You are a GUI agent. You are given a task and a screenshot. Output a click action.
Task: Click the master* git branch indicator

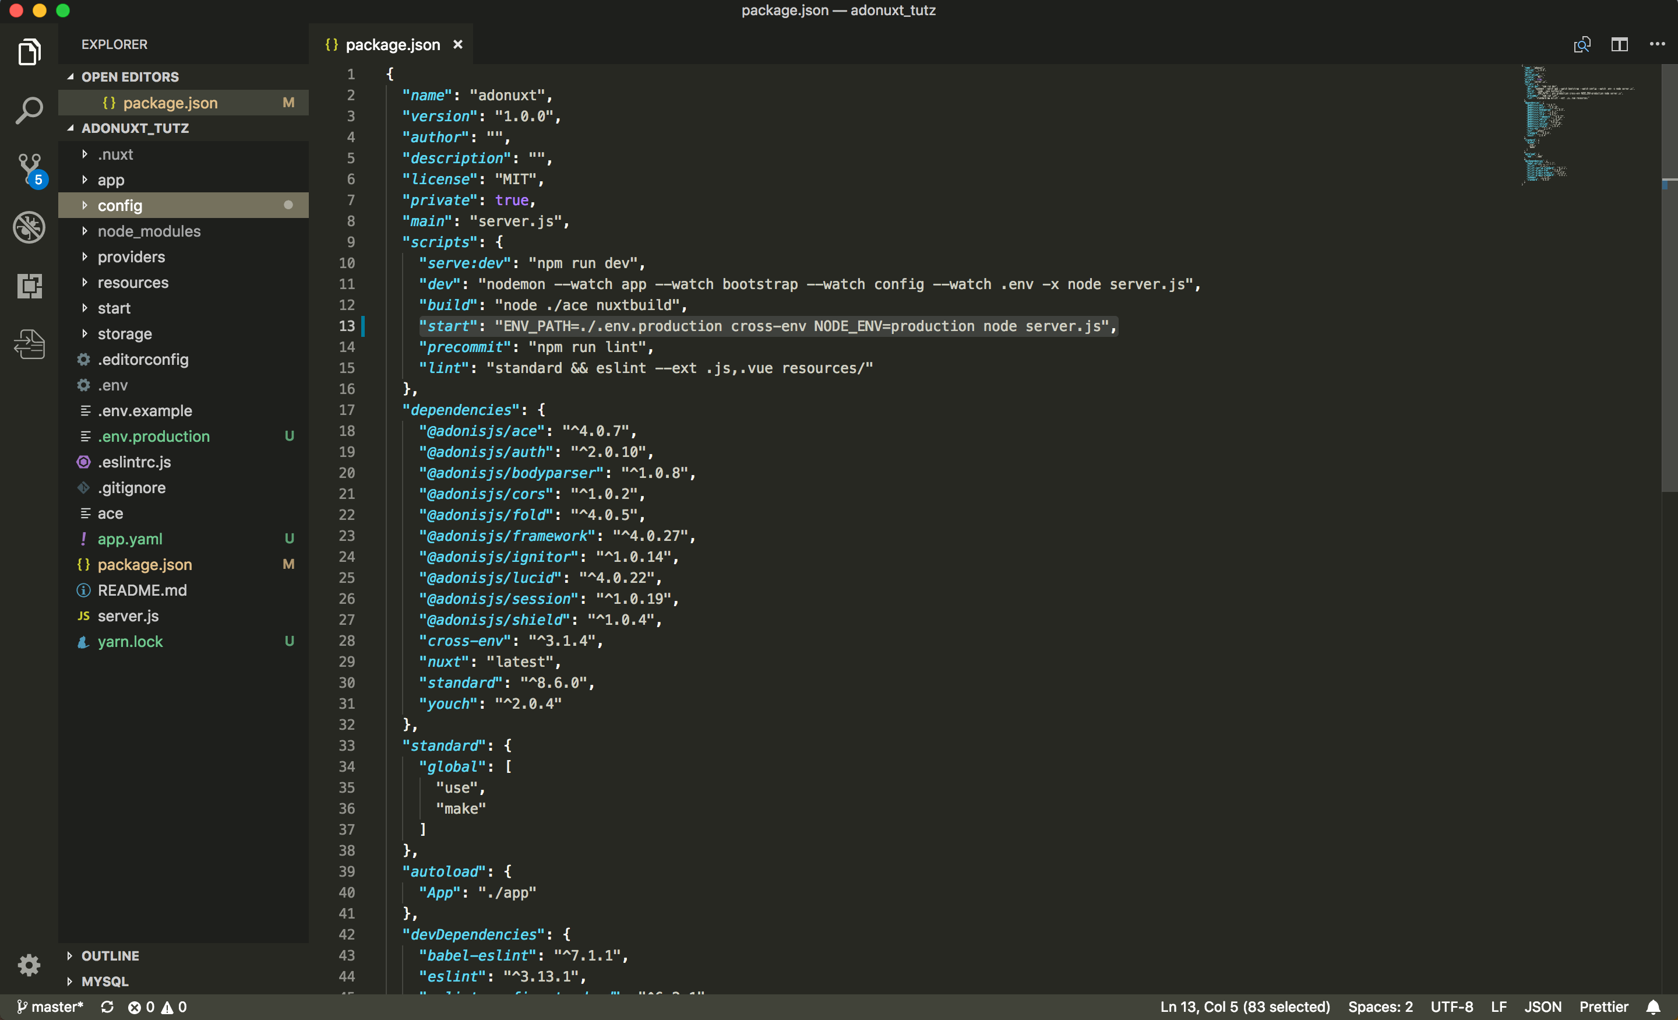[x=50, y=1007]
